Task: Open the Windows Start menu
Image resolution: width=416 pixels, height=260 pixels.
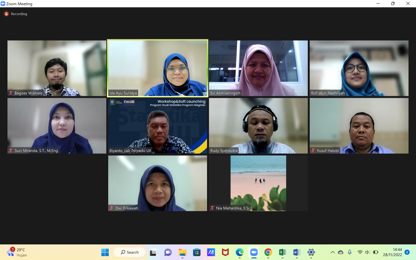Action: coord(105,252)
